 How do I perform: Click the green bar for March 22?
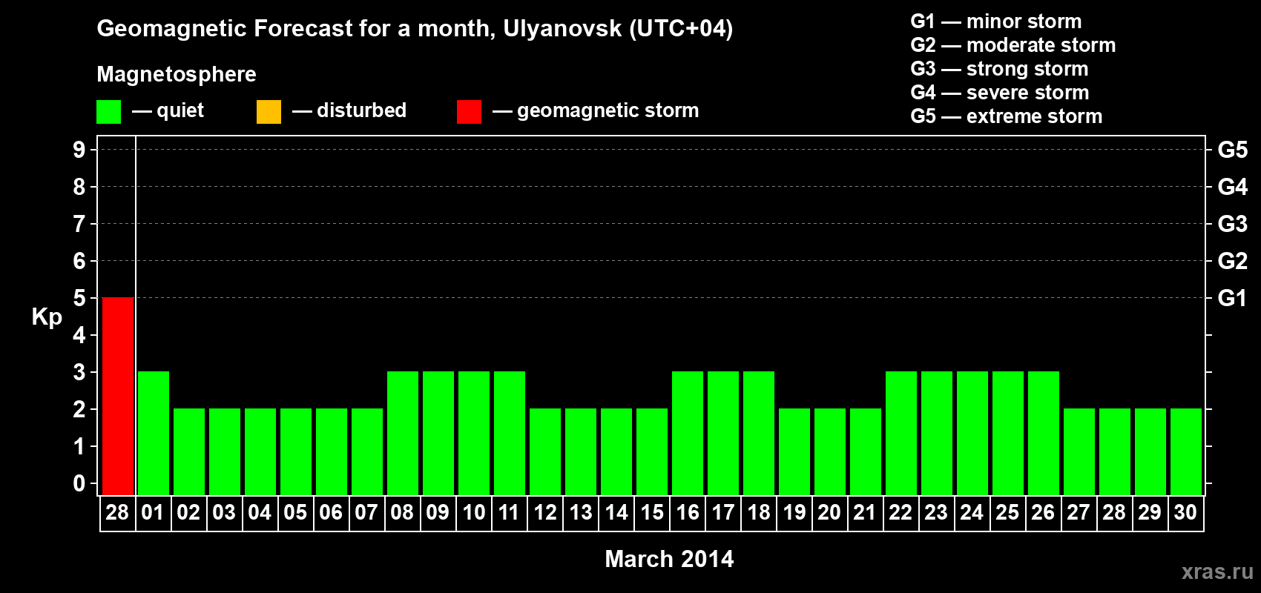click(901, 433)
